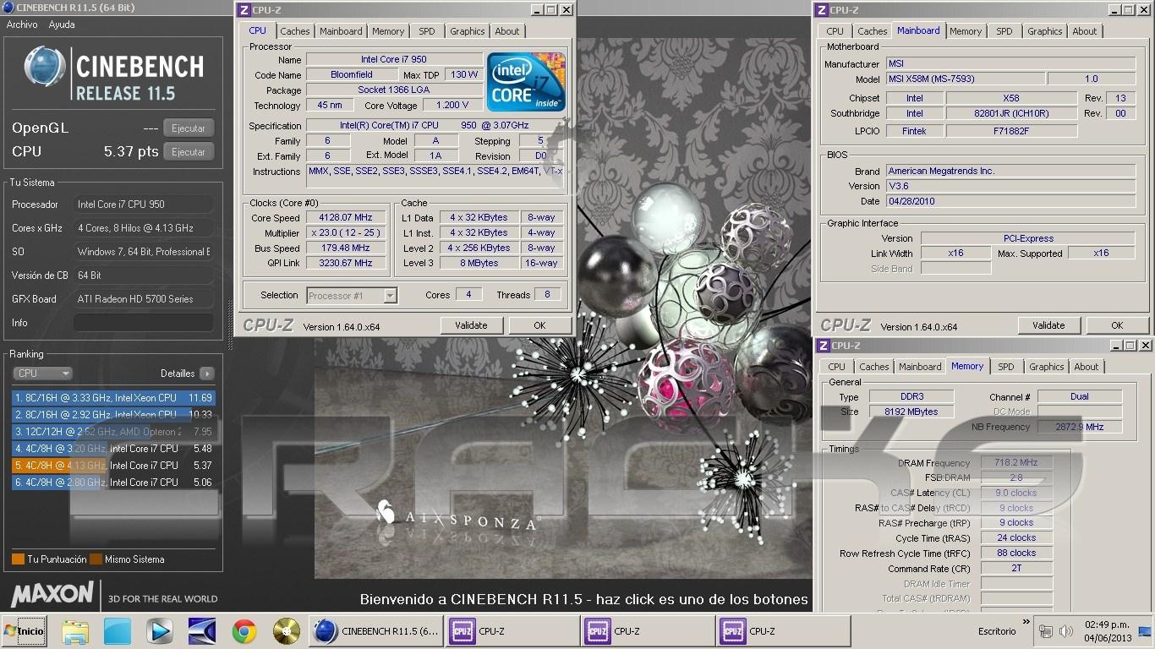Image resolution: width=1155 pixels, height=649 pixels.
Task: Click the Z icon in the Mainboard window title
Action: point(822,10)
